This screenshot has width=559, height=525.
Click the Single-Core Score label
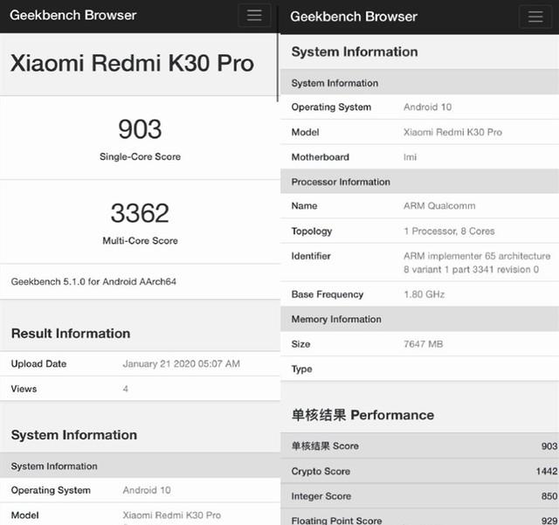point(140,156)
